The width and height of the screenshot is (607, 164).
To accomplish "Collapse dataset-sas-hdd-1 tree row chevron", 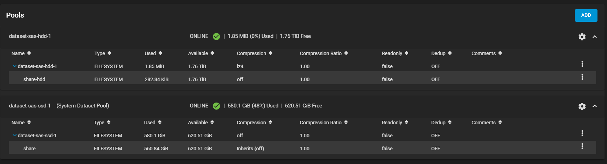I will (x=14, y=66).
